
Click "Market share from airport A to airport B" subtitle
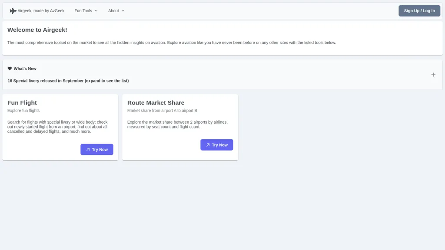pyautogui.click(x=162, y=111)
